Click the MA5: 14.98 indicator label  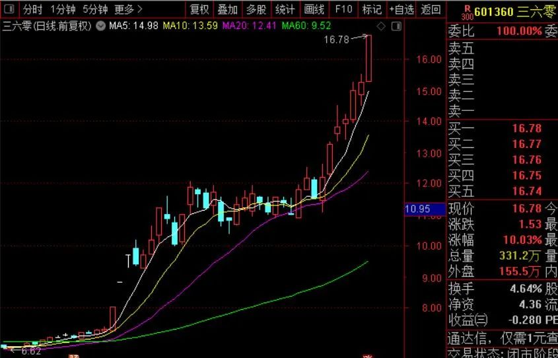click(133, 26)
